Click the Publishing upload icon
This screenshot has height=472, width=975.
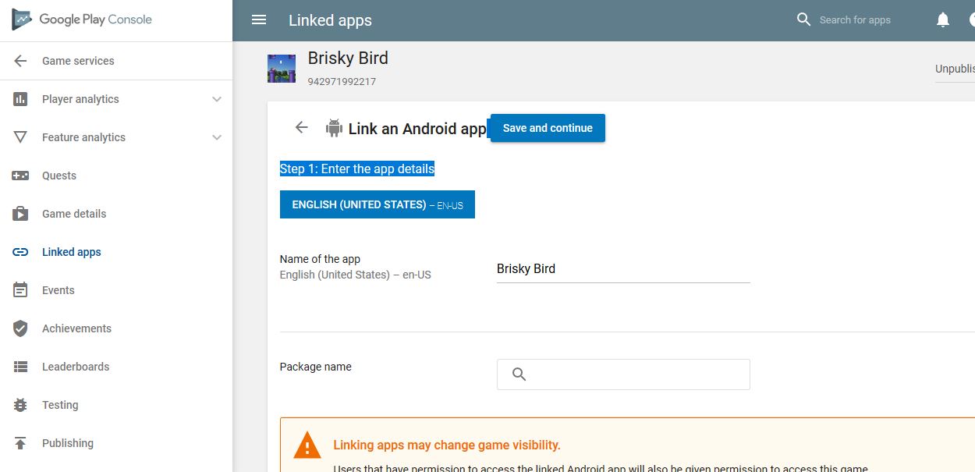[21, 443]
